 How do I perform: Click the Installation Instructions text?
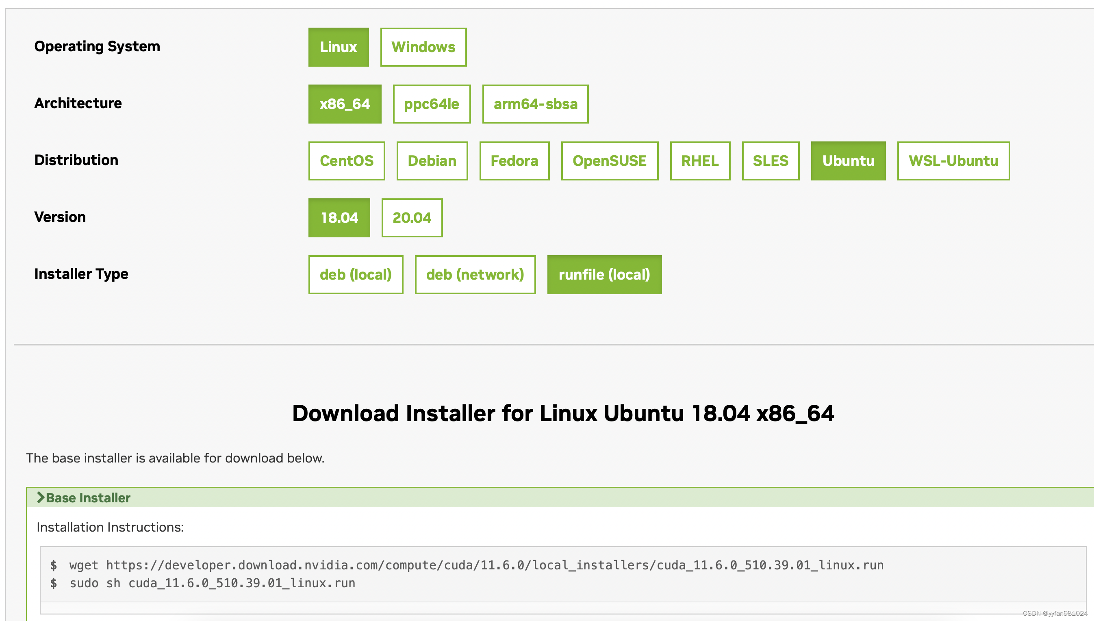110,527
